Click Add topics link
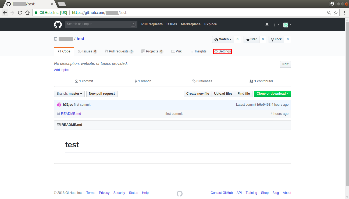Image resolution: width=349 pixels, height=199 pixels. (x=62, y=70)
